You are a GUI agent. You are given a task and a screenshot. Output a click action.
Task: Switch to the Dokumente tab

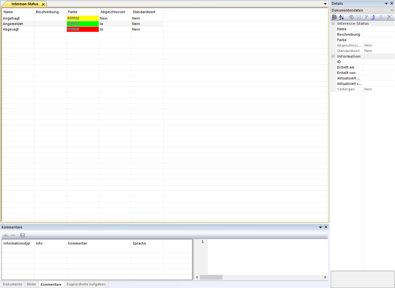pyautogui.click(x=13, y=284)
